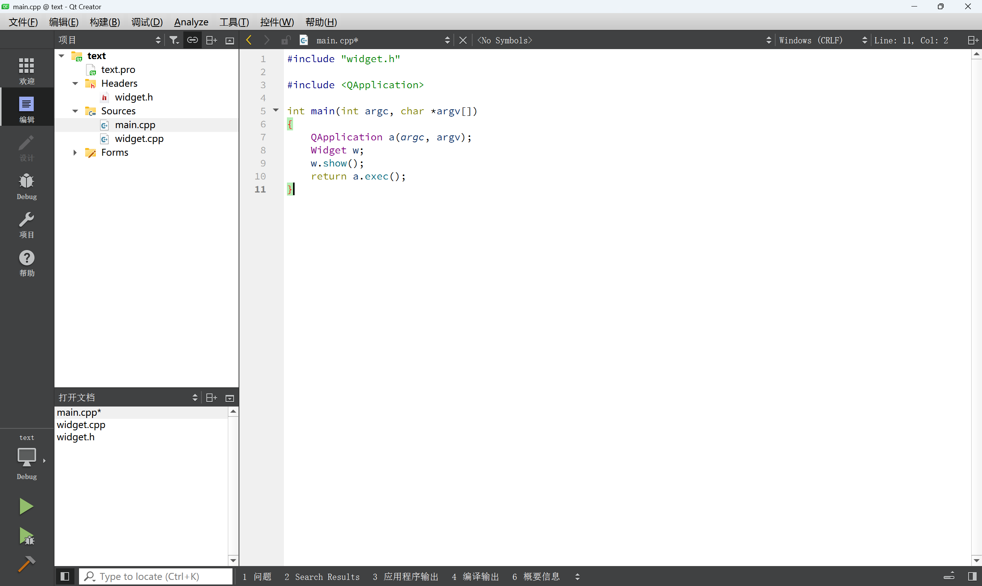The height and width of the screenshot is (586, 982).
Task: Expand the Forms folder
Action: 75,152
